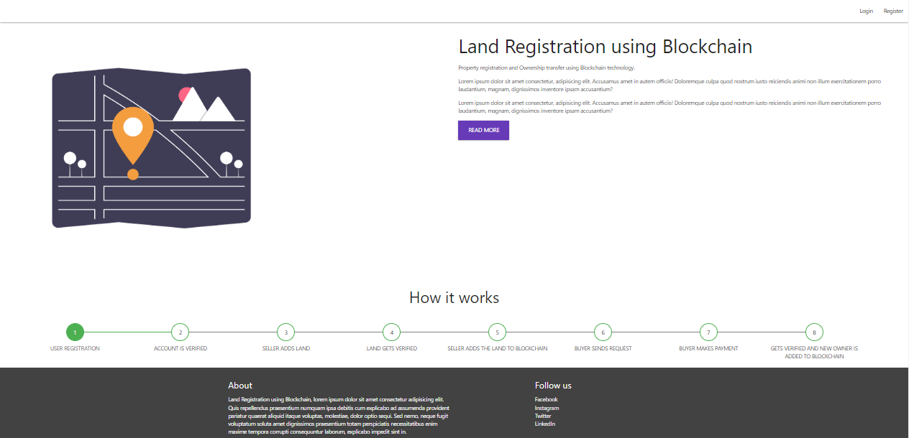Open the Login link in the navbar
The height and width of the screenshot is (438, 909).
click(x=866, y=11)
